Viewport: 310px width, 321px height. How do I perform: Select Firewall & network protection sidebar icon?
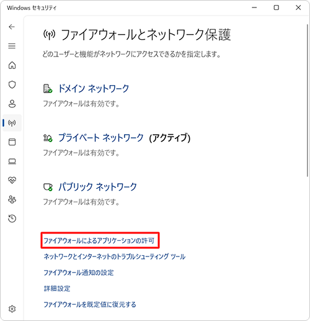(12, 123)
